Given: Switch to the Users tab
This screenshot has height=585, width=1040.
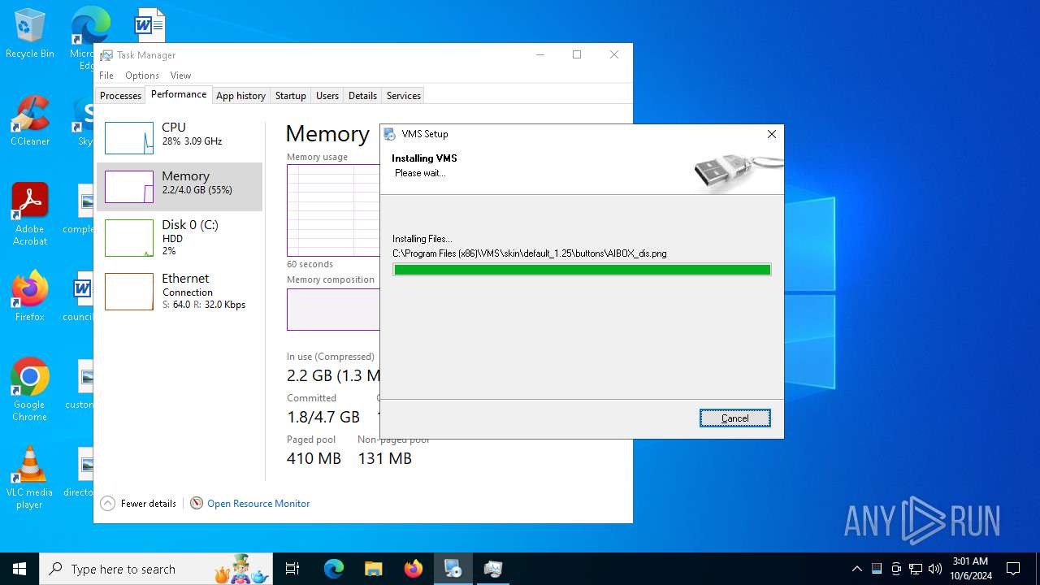Looking at the screenshot, I should (x=327, y=96).
